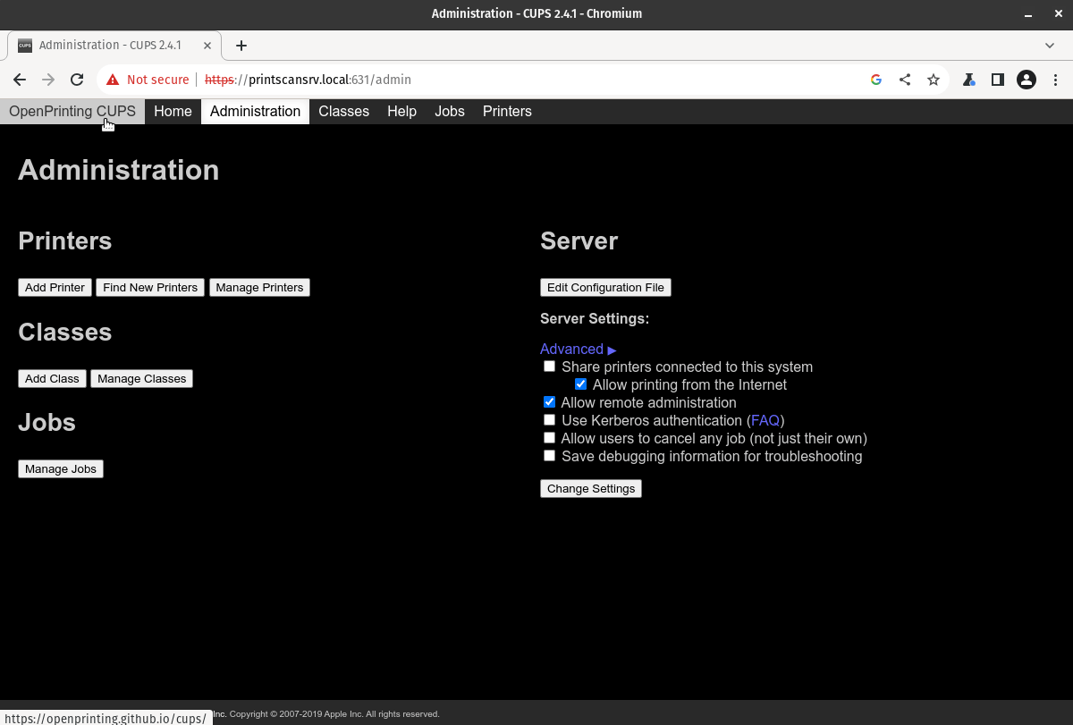Click the Not secure warning icon
Image resolution: width=1073 pixels, height=725 pixels.
point(113,80)
